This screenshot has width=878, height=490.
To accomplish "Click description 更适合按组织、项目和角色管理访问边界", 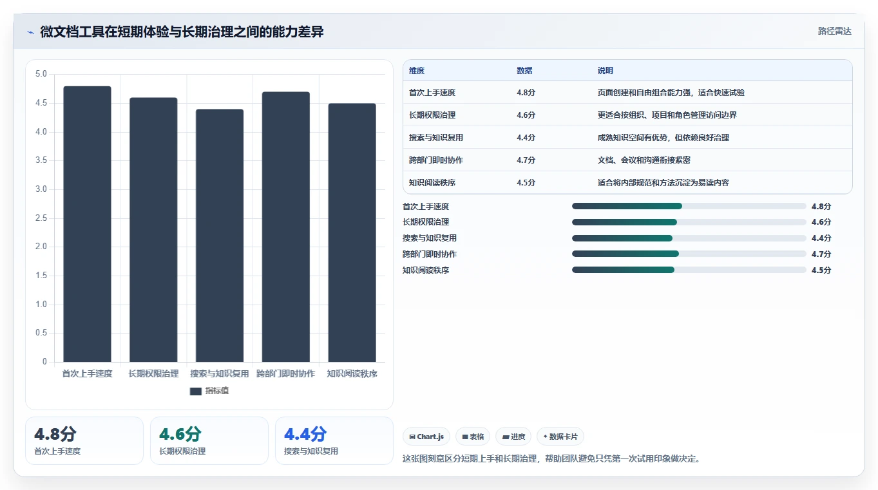I will (x=667, y=115).
